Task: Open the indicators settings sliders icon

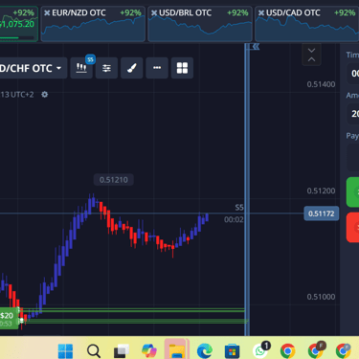Action: (x=106, y=68)
